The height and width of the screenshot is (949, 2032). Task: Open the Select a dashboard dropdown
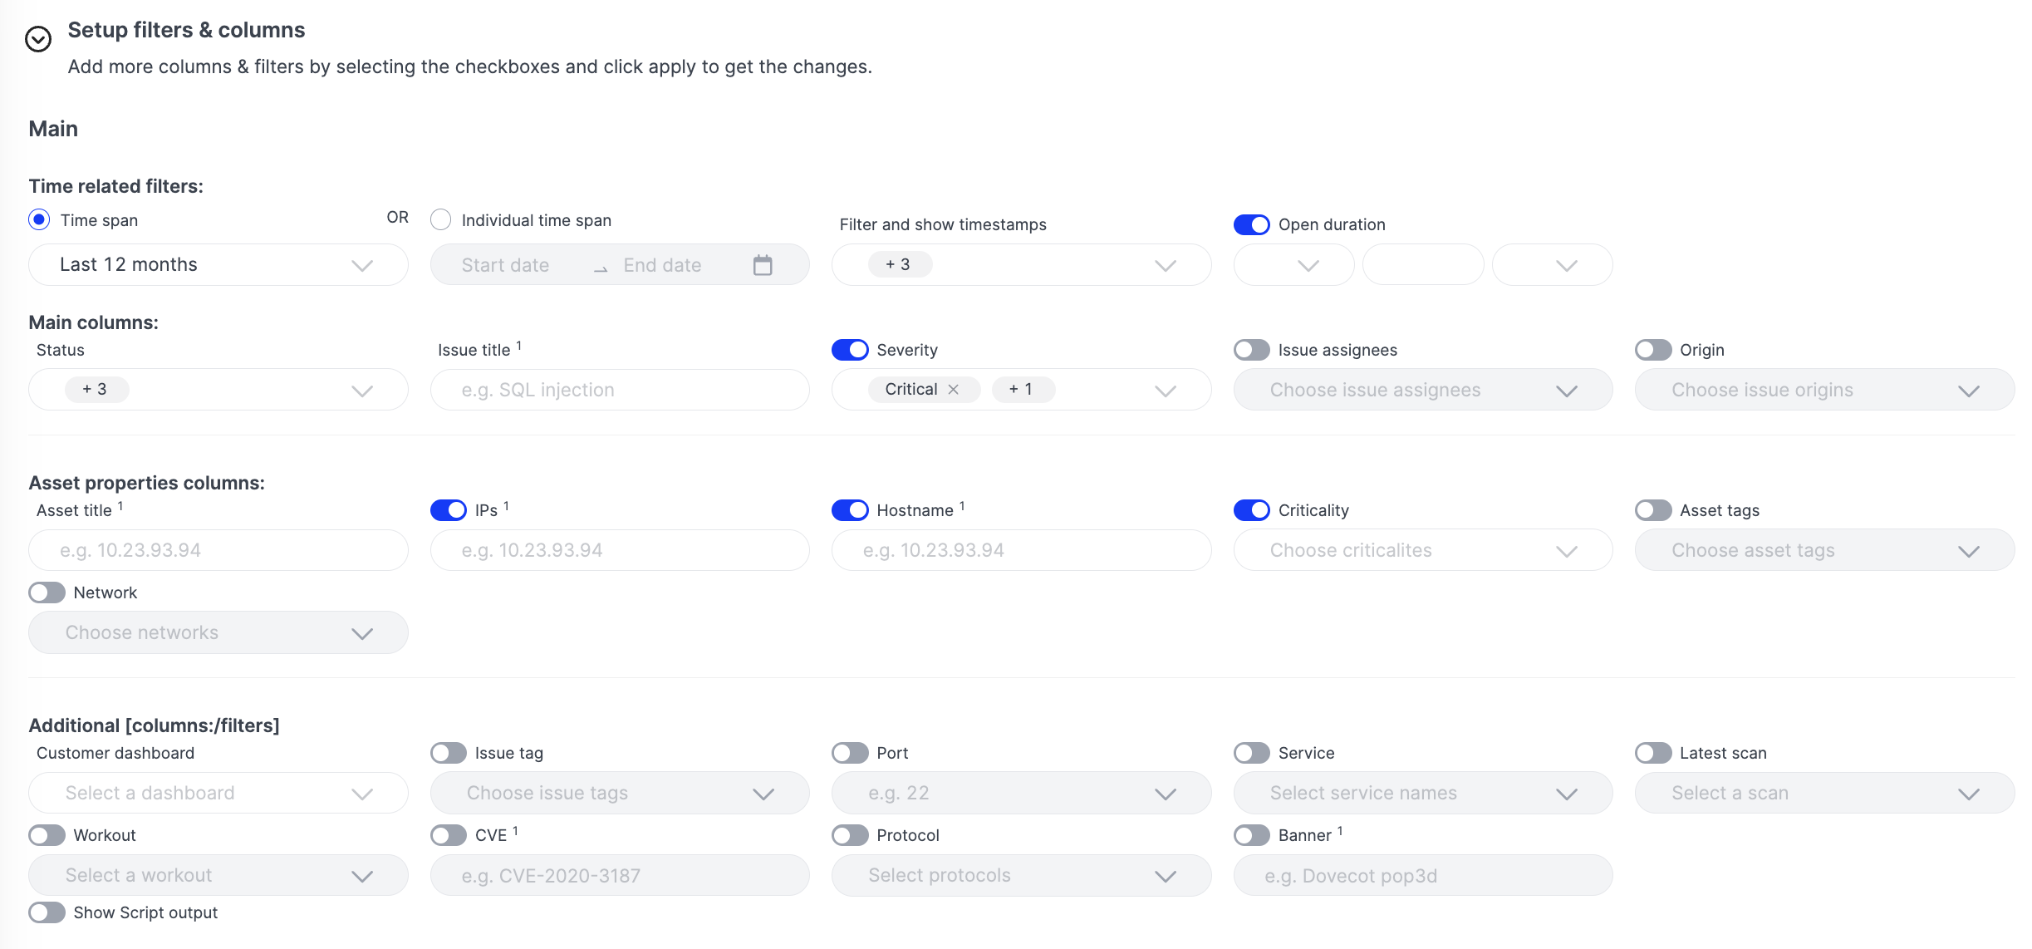pyautogui.click(x=218, y=793)
